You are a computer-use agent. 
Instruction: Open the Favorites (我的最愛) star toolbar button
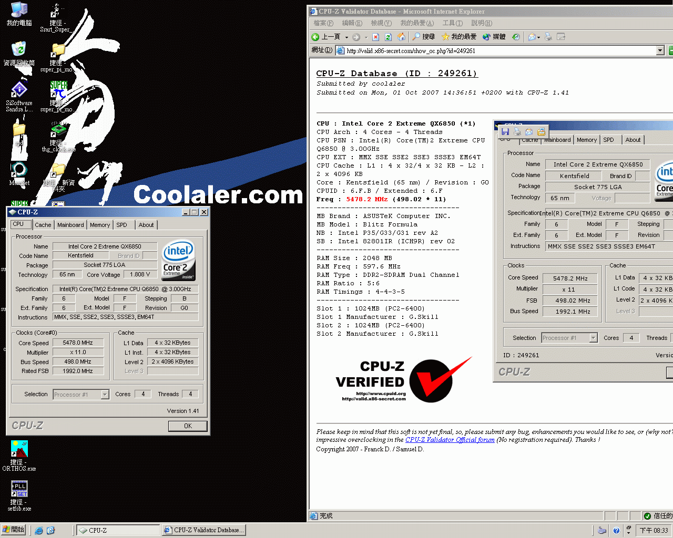point(459,37)
